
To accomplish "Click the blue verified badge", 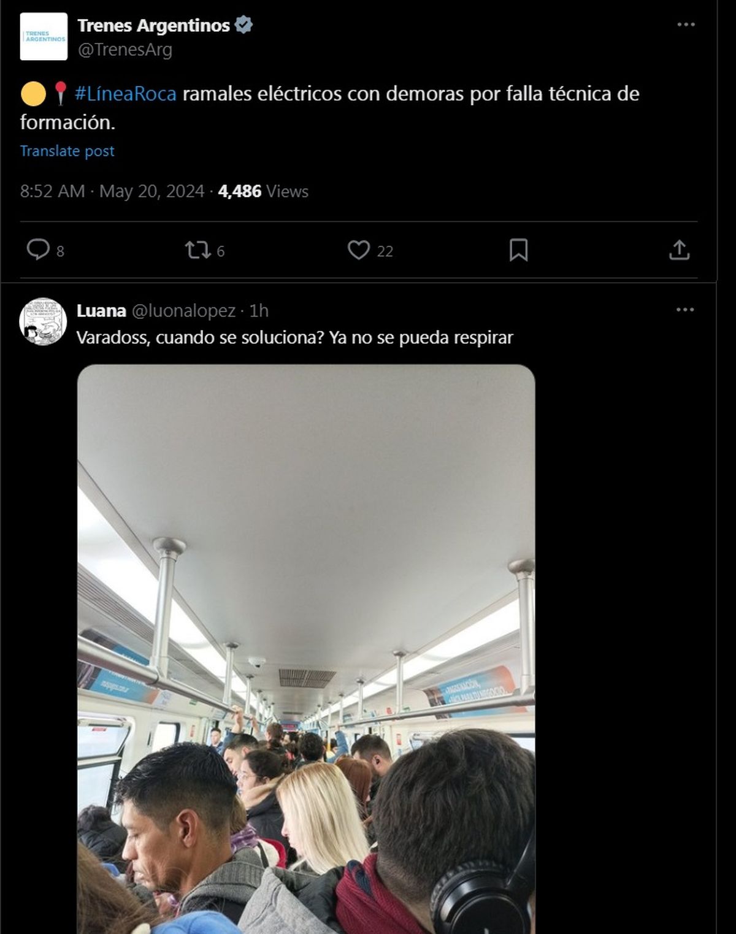I will 243,25.
